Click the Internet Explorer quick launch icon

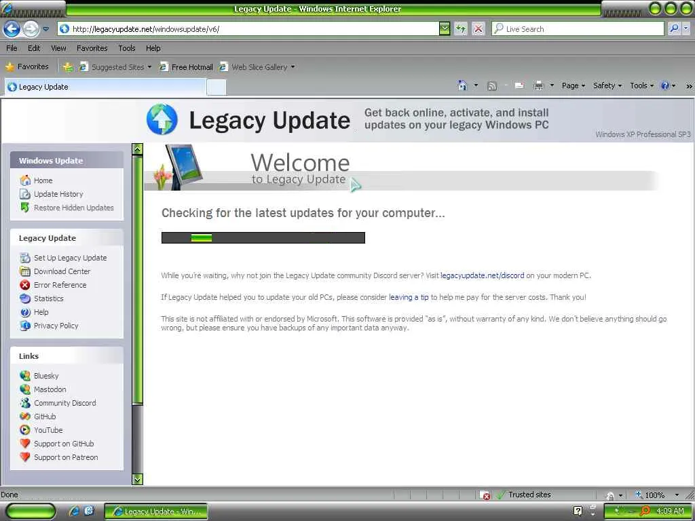coord(75,512)
